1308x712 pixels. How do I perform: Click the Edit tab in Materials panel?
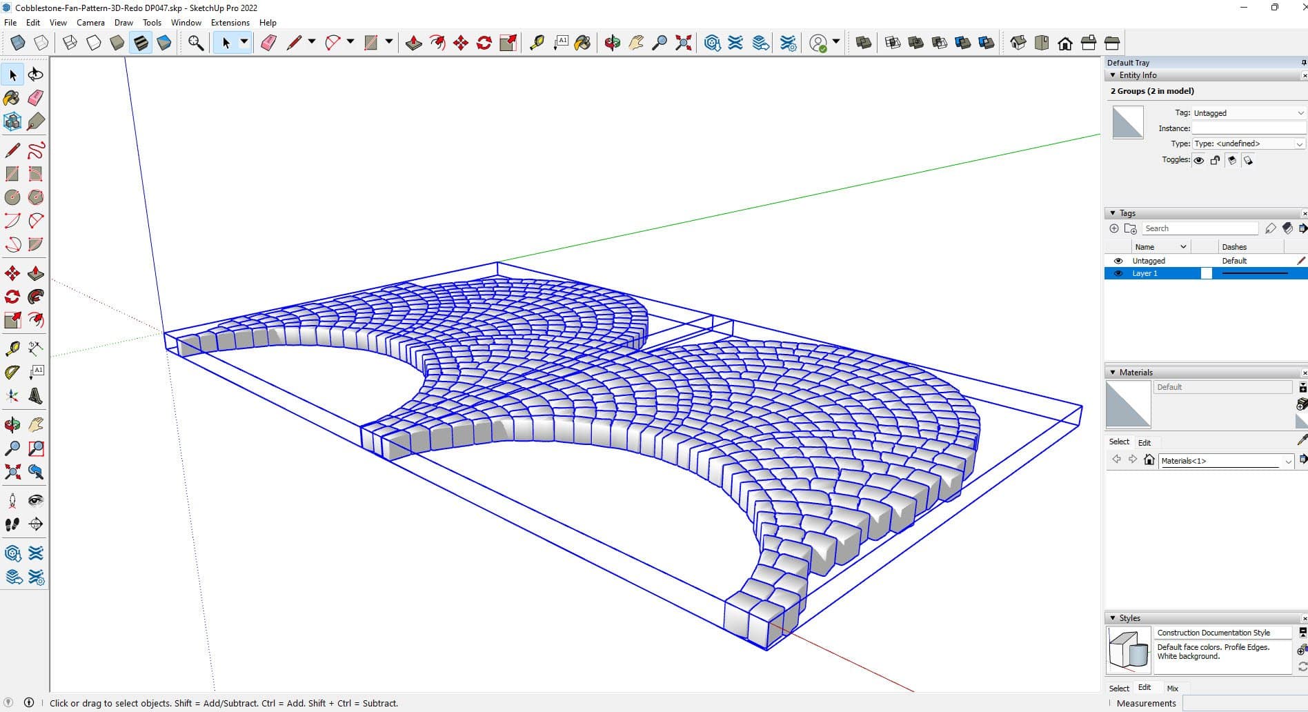[x=1144, y=442]
